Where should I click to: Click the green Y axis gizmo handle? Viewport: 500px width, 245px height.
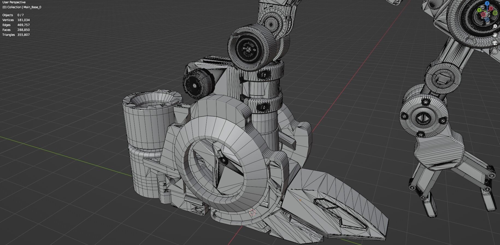tap(479, 10)
